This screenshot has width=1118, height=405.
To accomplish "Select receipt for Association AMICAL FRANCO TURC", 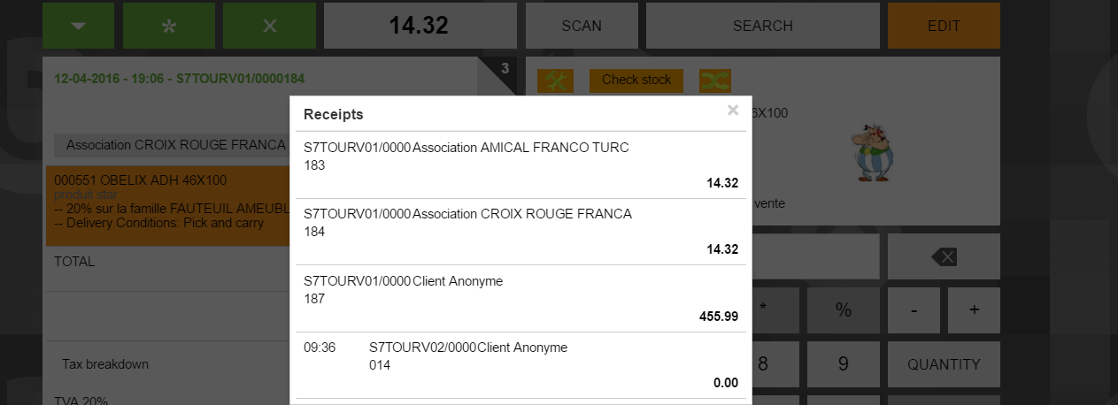I will click(520, 165).
